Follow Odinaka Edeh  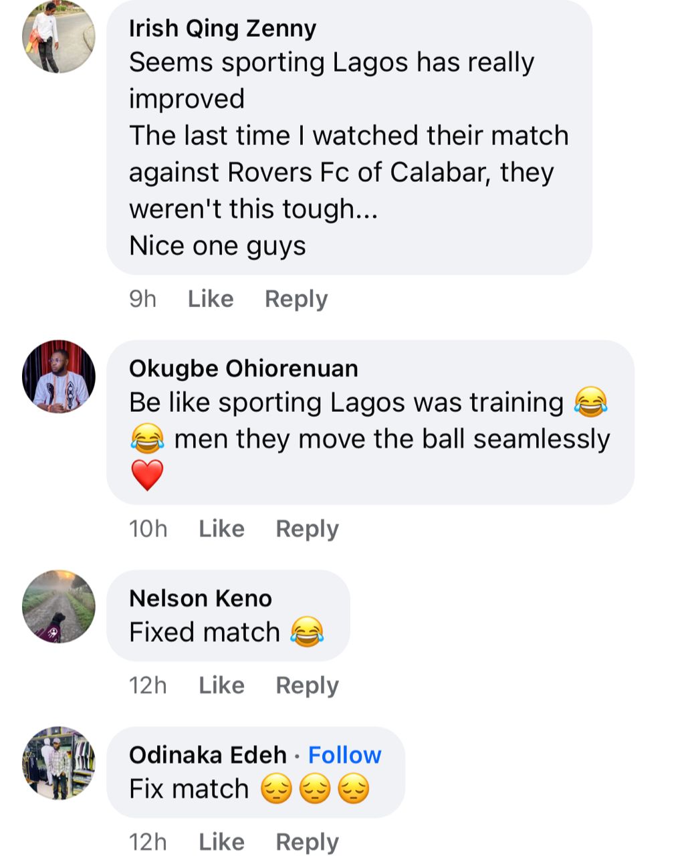pyautogui.click(x=344, y=755)
